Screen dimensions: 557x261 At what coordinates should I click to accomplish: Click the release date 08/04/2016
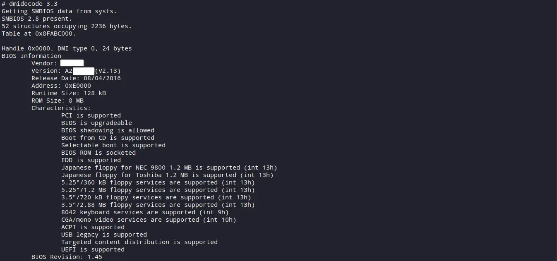(102, 78)
